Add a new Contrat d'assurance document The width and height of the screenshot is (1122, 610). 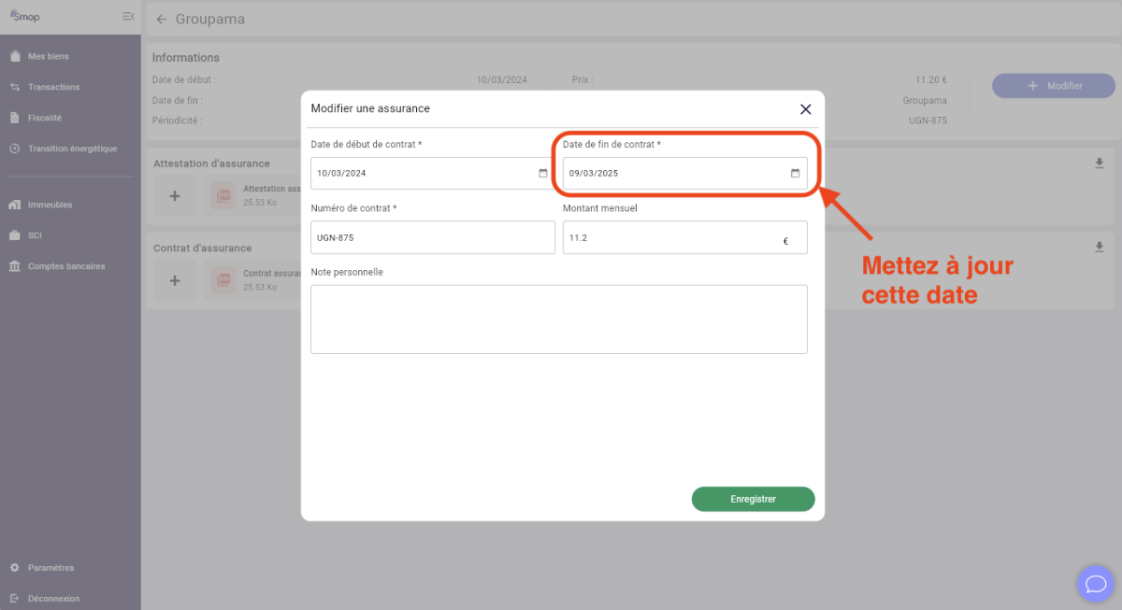pyautogui.click(x=175, y=280)
